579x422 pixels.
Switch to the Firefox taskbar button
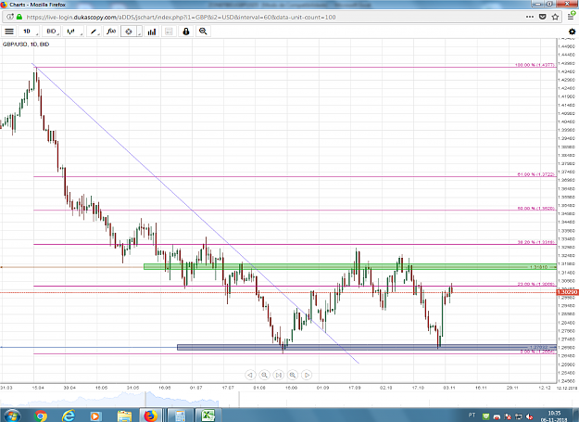click(151, 416)
